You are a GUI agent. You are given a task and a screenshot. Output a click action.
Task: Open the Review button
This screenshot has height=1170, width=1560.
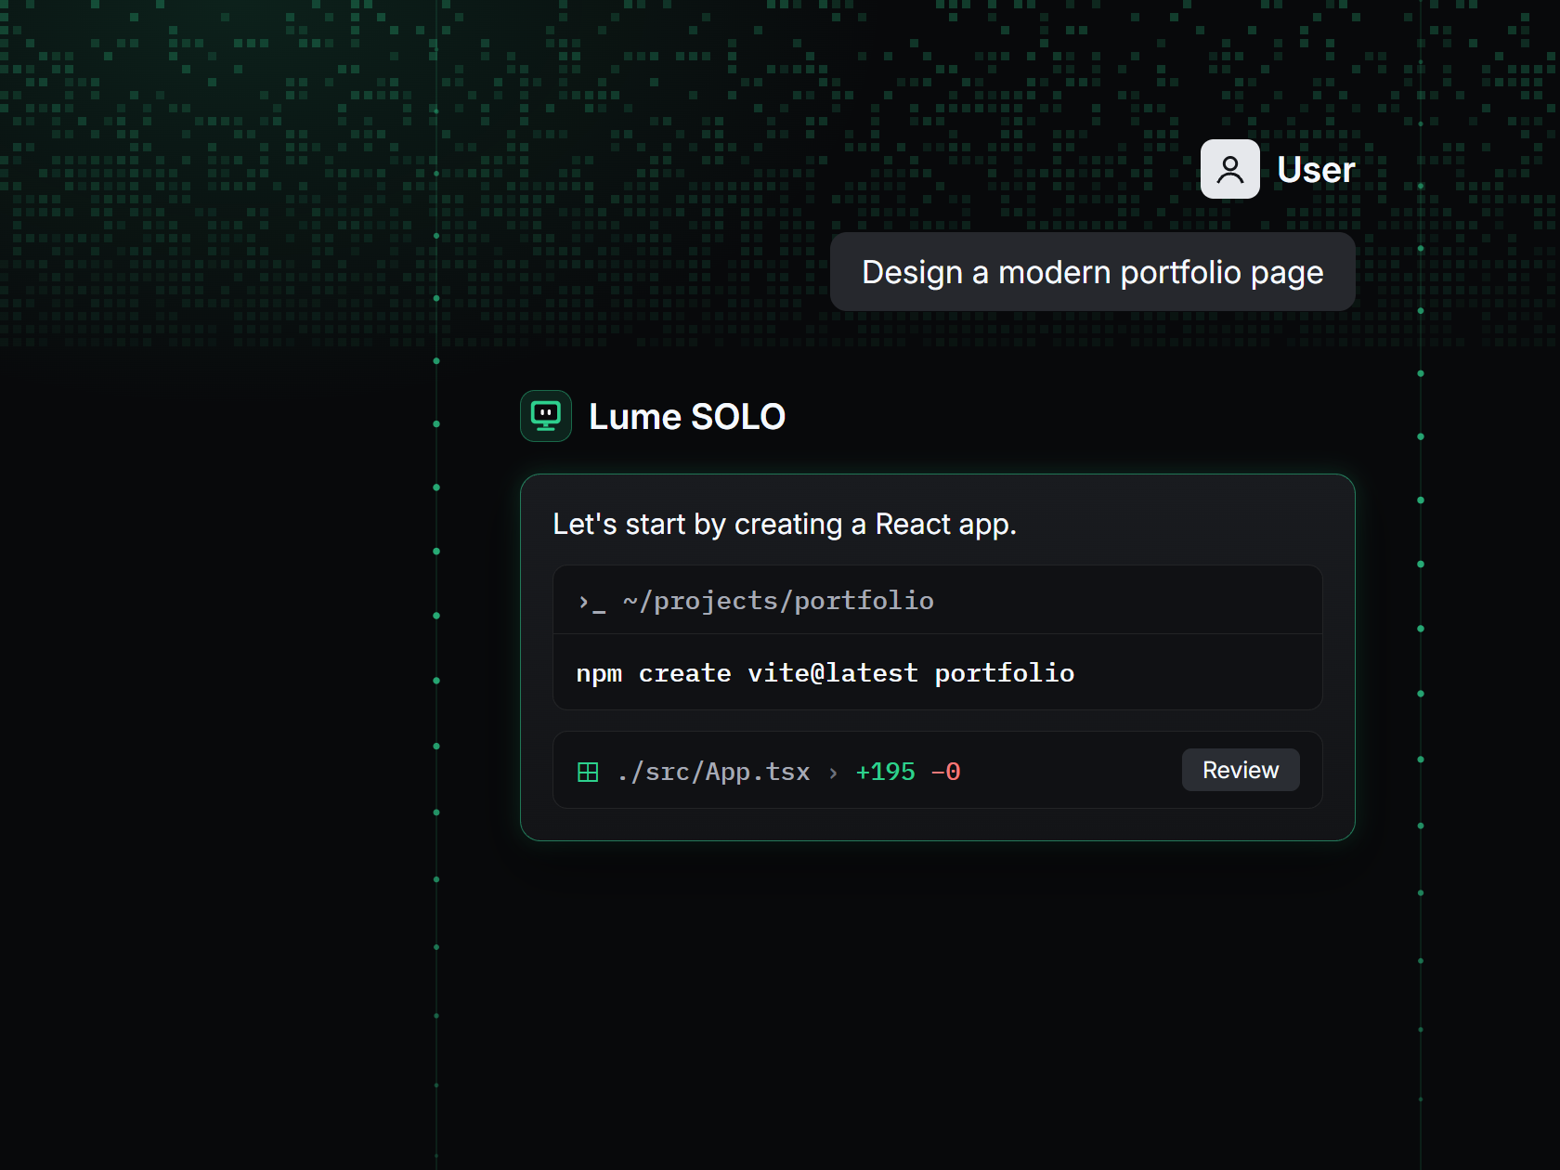pyautogui.click(x=1241, y=770)
